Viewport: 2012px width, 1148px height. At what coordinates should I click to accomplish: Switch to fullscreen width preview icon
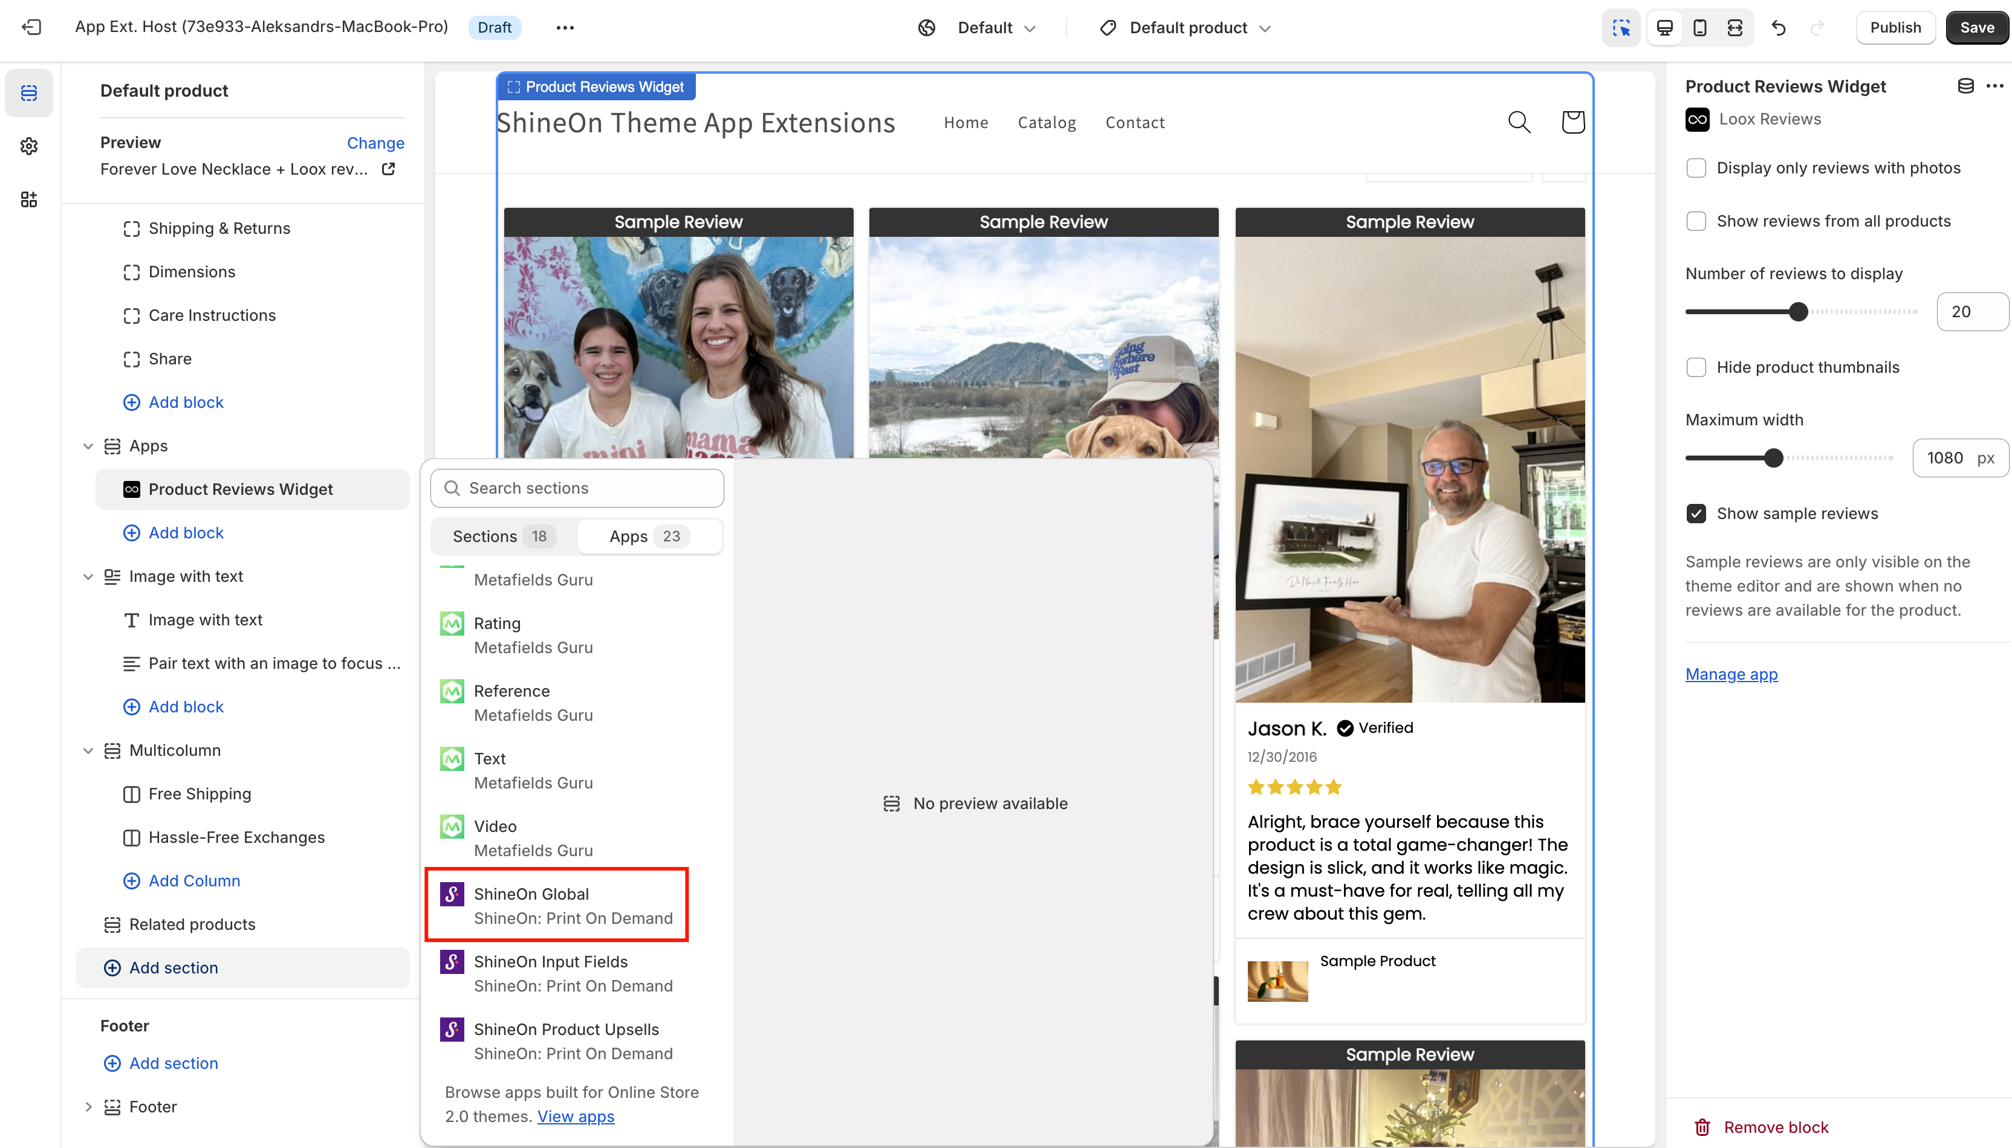pos(1735,28)
